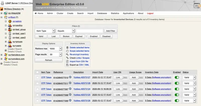Check the box for Yubikey #2573124 row
This screenshot has width=201, height=106.
(37, 89)
